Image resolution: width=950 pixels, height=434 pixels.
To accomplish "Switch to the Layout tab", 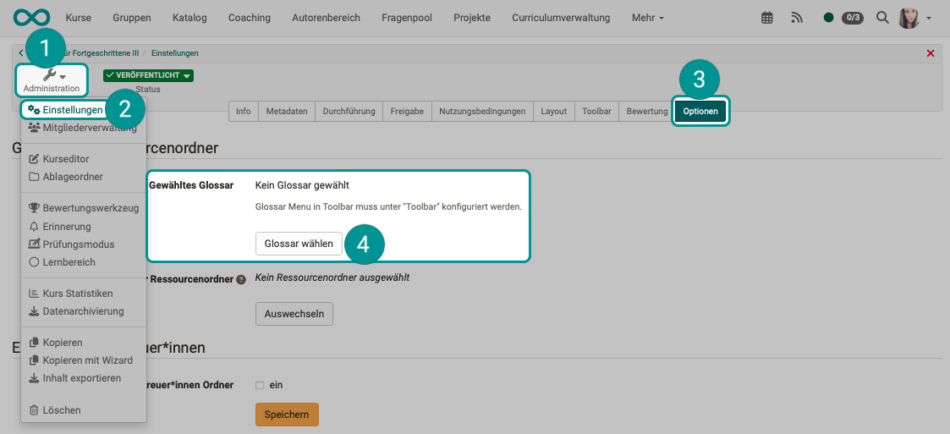I will [x=554, y=112].
